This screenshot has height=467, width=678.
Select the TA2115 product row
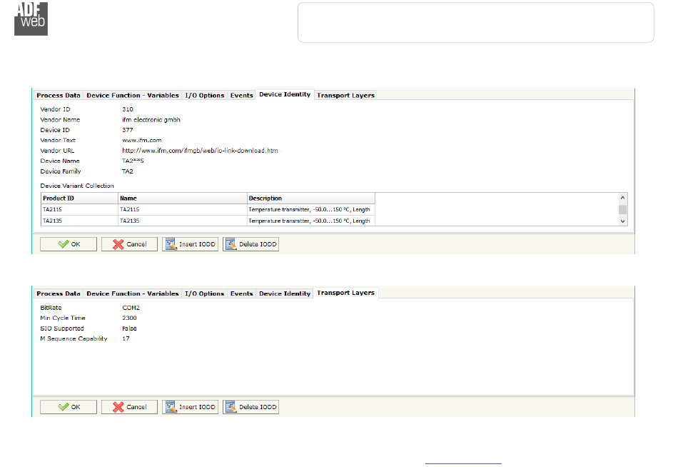[x=208, y=209]
